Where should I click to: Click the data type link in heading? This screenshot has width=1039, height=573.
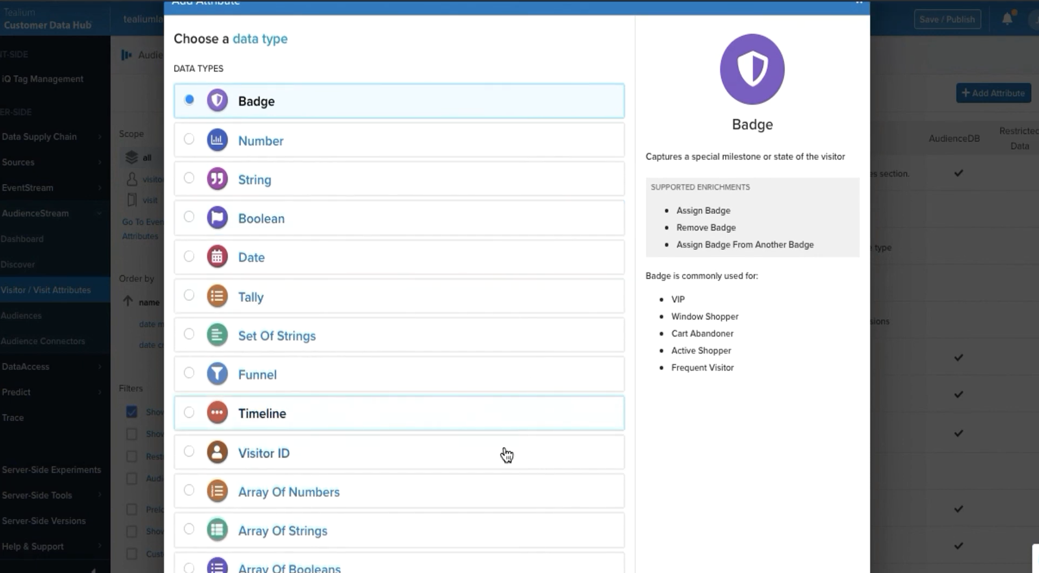[x=260, y=39]
